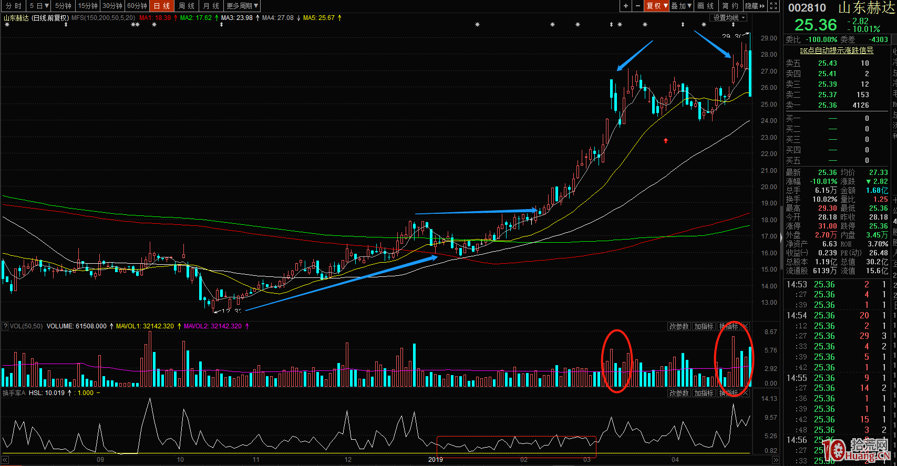Click 换指标 in the 换手率 panel
897x466 pixels.
coord(728,393)
